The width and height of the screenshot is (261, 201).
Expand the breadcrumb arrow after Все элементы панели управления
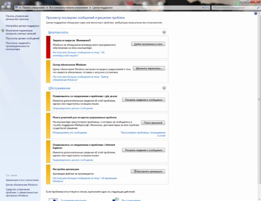[x=90, y=8]
